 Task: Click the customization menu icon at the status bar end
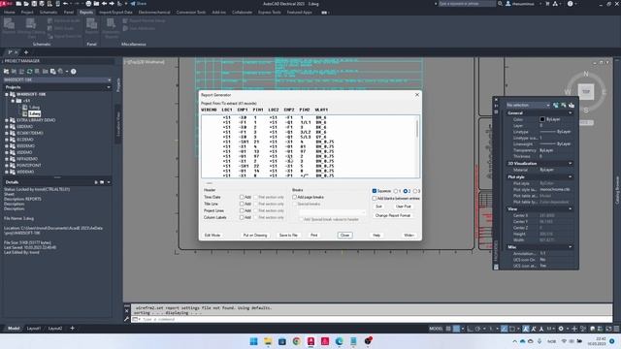pos(616,329)
